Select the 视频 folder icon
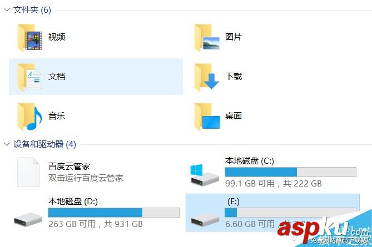 tap(30, 38)
